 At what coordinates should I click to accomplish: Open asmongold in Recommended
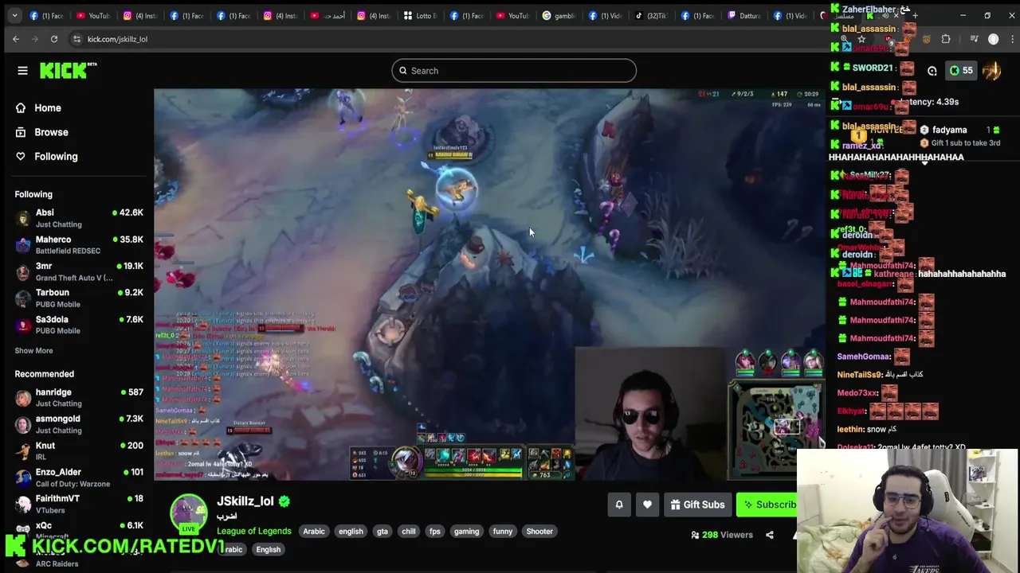tap(78, 424)
